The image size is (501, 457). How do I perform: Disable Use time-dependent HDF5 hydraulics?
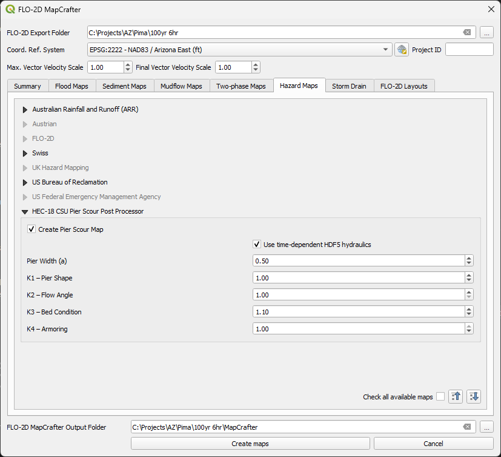[257, 245]
